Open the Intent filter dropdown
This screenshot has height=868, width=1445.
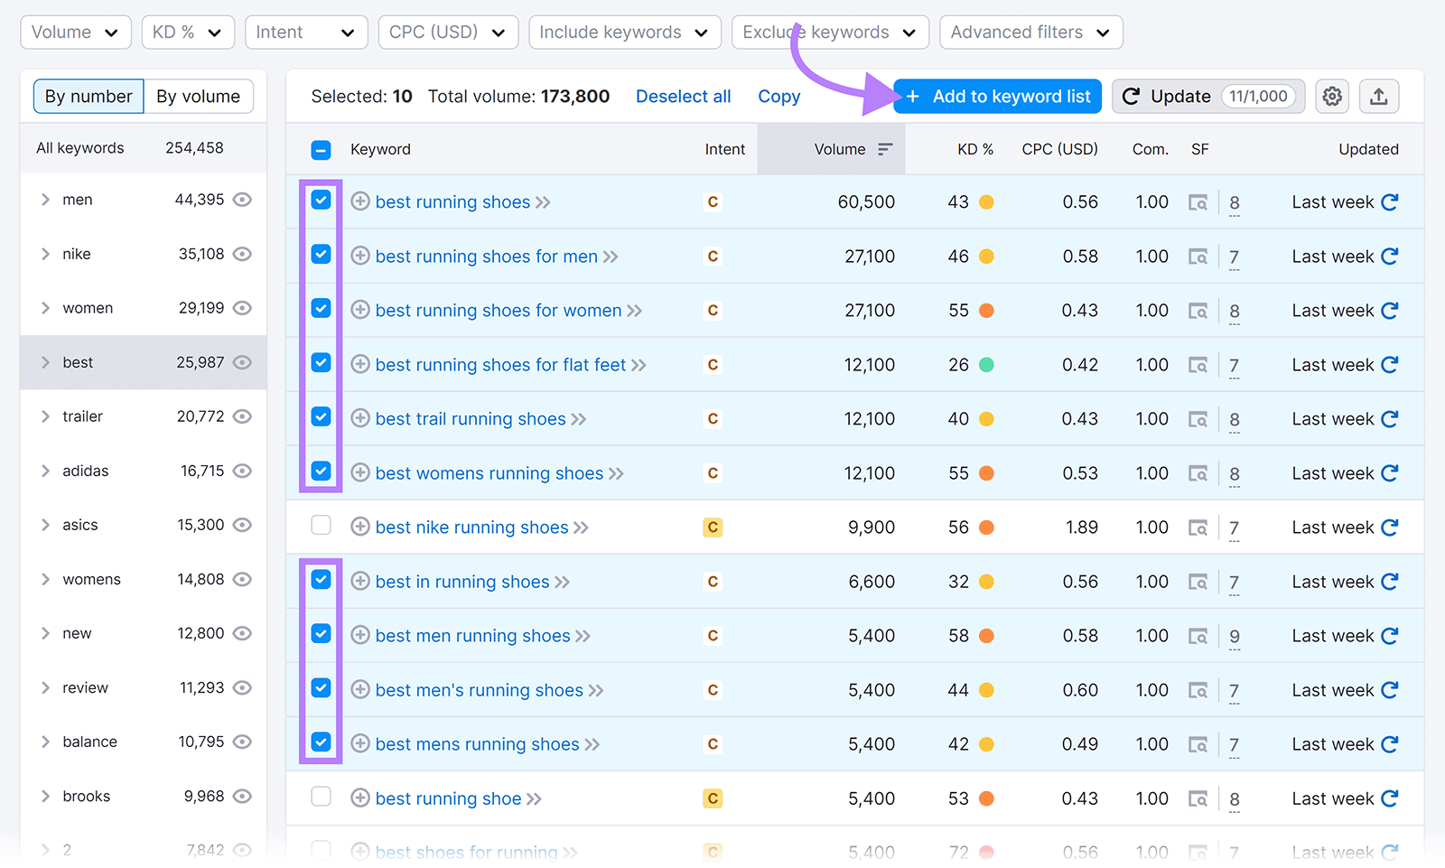pyautogui.click(x=306, y=33)
